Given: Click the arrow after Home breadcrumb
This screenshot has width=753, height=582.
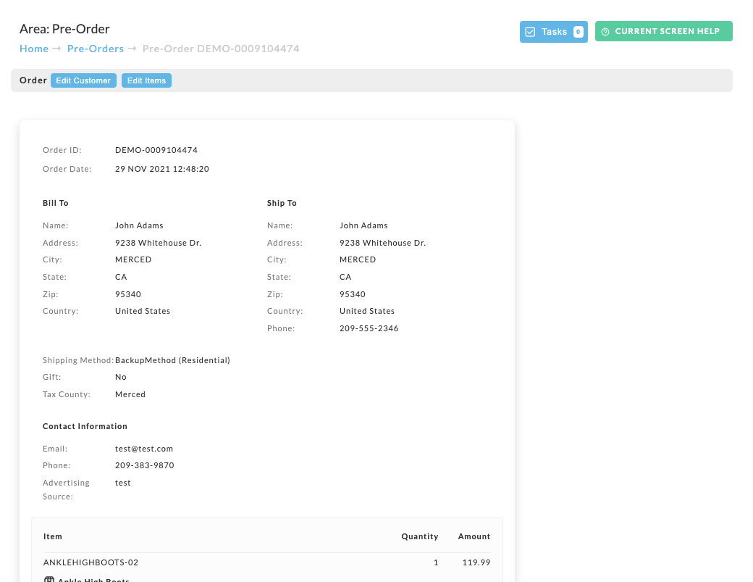Looking at the screenshot, I should point(57,49).
